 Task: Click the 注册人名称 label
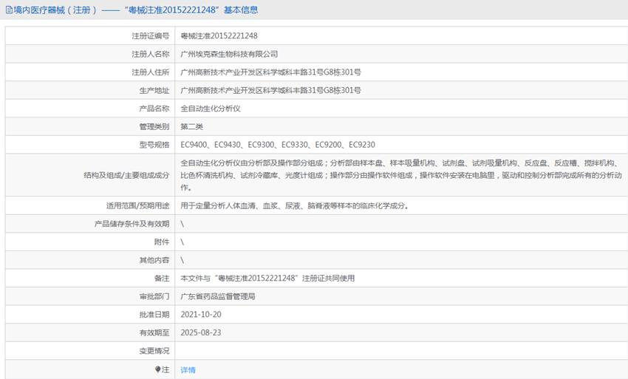click(x=151, y=54)
